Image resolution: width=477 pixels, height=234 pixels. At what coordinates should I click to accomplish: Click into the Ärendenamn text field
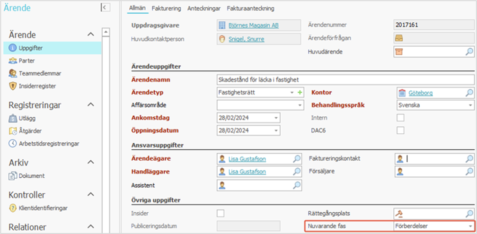(x=344, y=79)
